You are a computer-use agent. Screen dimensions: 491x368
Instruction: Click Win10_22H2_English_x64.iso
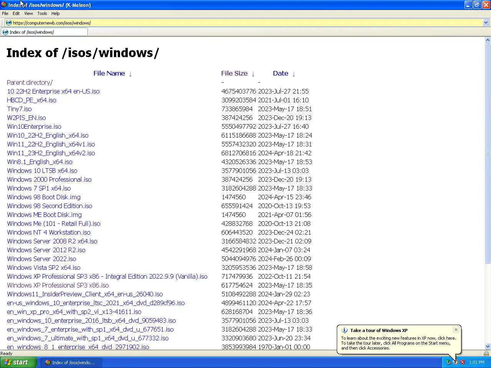[x=48, y=135]
